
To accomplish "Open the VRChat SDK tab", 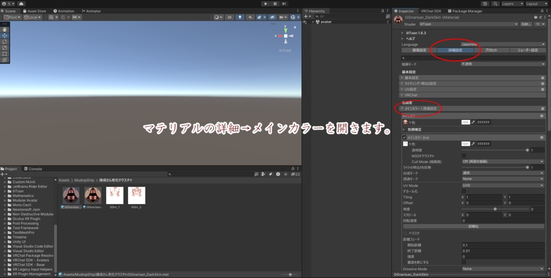I will (431, 11).
